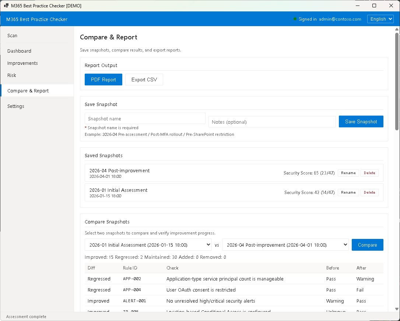
Task: Select Improvements in the sidebar
Action: [x=22, y=63]
